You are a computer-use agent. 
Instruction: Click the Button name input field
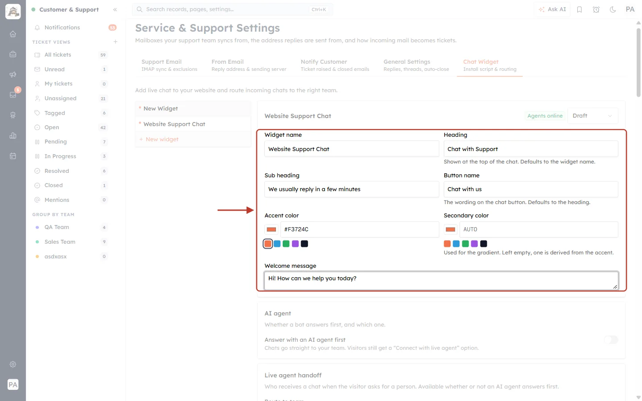tap(531, 189)
